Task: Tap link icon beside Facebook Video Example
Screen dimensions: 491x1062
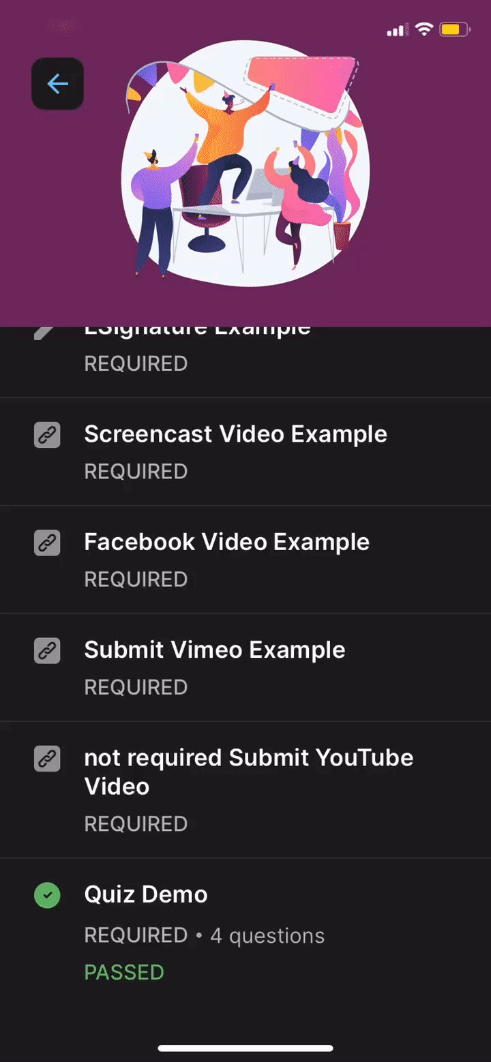Action: click(47, 543)
